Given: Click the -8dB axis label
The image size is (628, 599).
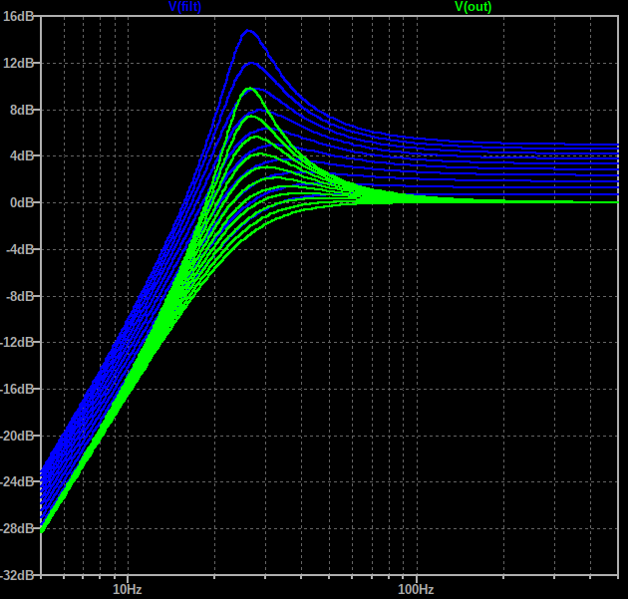Looking at the screenshot, I should pos(20,296).
